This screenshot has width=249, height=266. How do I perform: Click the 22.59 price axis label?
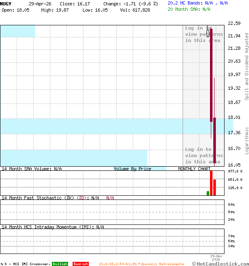[234, 23]
